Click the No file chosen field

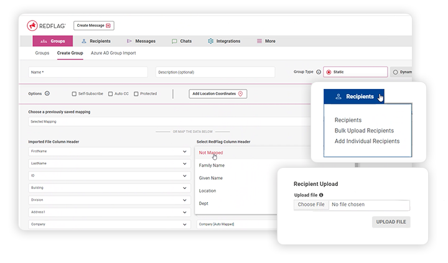pos(369,205)
